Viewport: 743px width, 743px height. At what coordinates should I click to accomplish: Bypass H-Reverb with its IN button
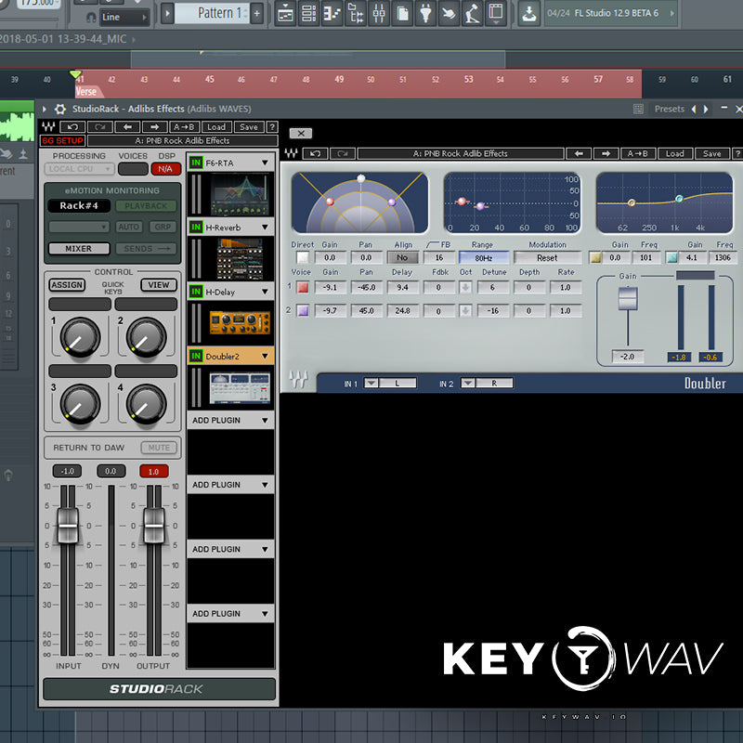196,227
